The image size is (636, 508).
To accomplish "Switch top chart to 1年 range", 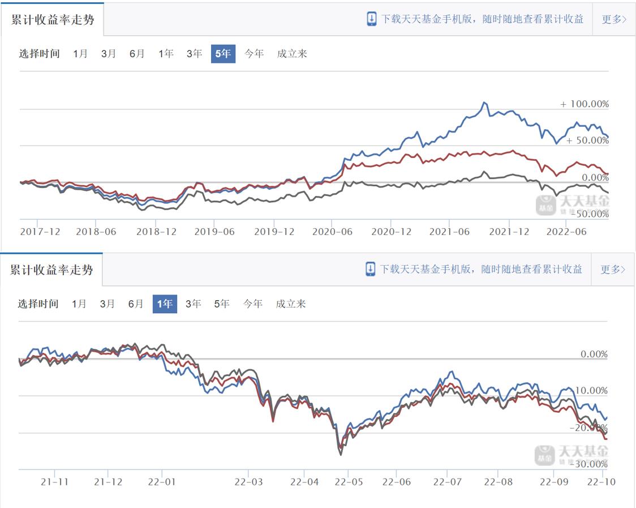I will click(x=166, y=54).
